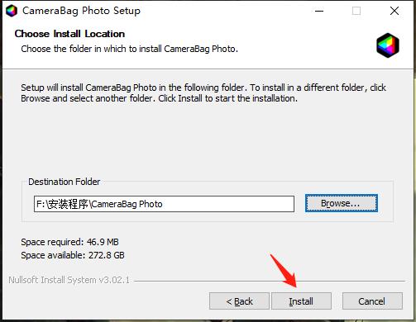This screenshot has height=322, width=416.
Task: Open the Browse... folder picker
Action: click(x=342, y=203)
